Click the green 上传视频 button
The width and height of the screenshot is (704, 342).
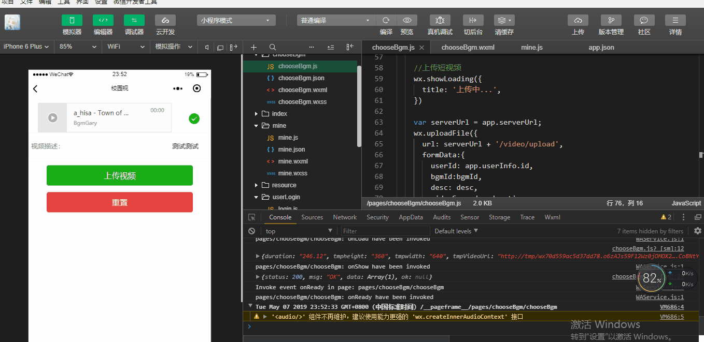pyautogui.click(x=120, y=175)
